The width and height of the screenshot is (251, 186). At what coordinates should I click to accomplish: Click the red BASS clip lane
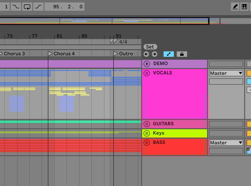tap(71, 146)
